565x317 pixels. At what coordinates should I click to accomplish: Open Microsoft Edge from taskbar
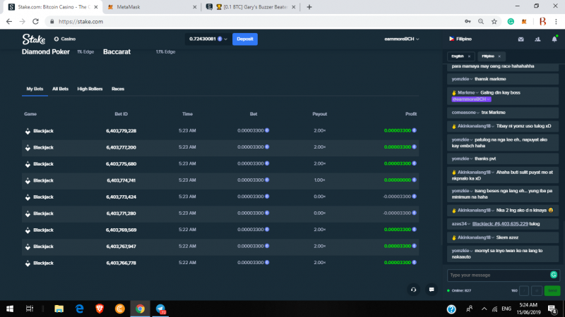tap(79, 309)
